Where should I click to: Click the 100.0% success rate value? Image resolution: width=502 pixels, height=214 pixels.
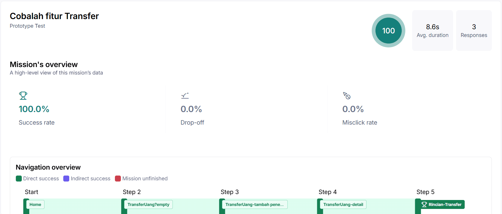(x=34, y=109)
